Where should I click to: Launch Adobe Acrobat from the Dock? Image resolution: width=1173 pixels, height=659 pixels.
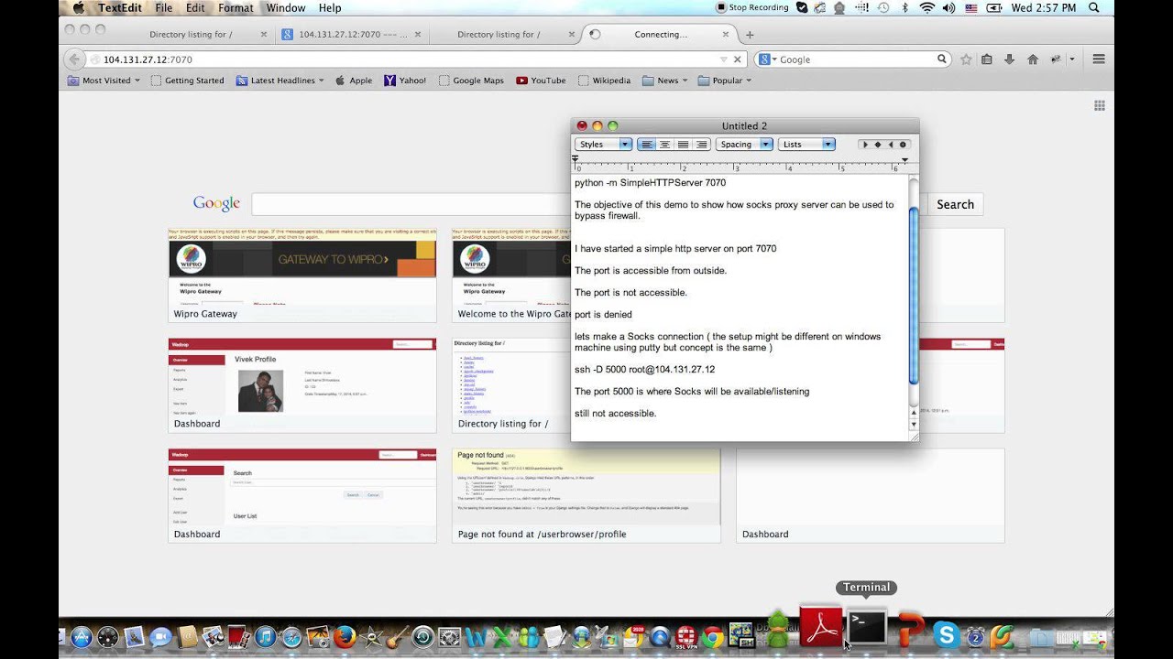pos(821,626)
